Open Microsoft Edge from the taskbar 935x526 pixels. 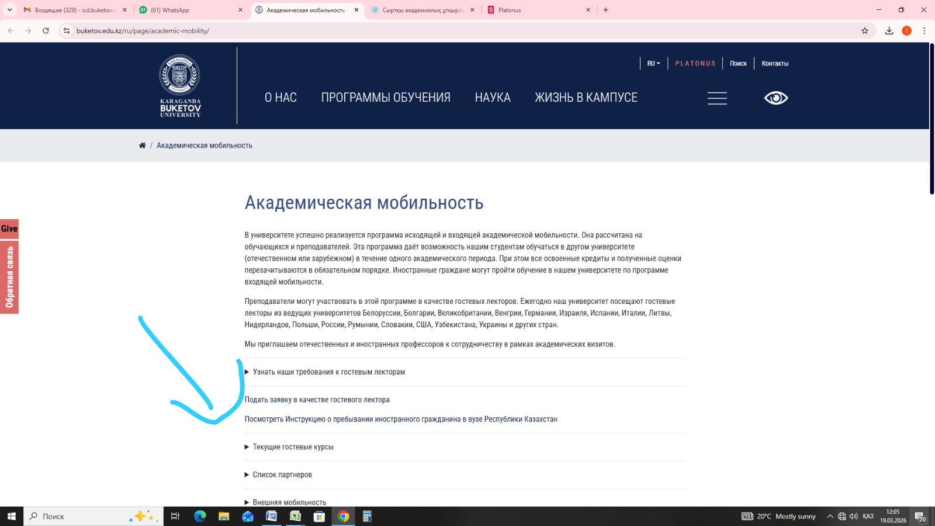click(200, 516)
